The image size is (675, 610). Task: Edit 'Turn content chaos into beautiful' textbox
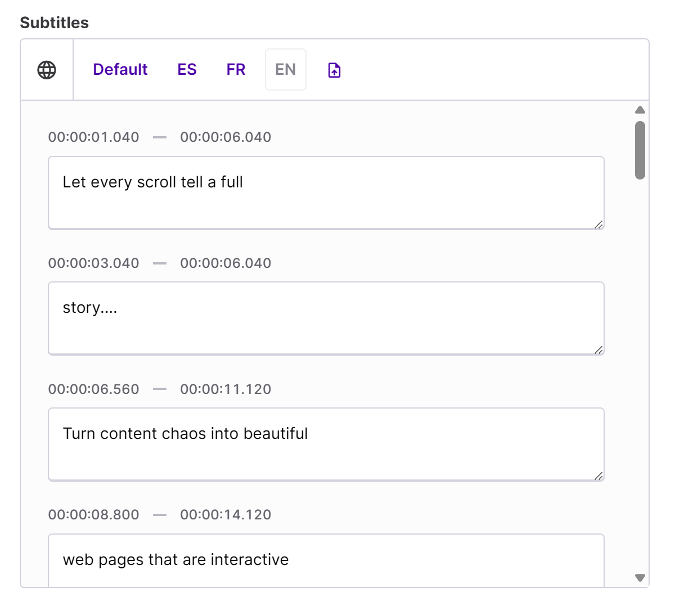(x=326, y=445)
